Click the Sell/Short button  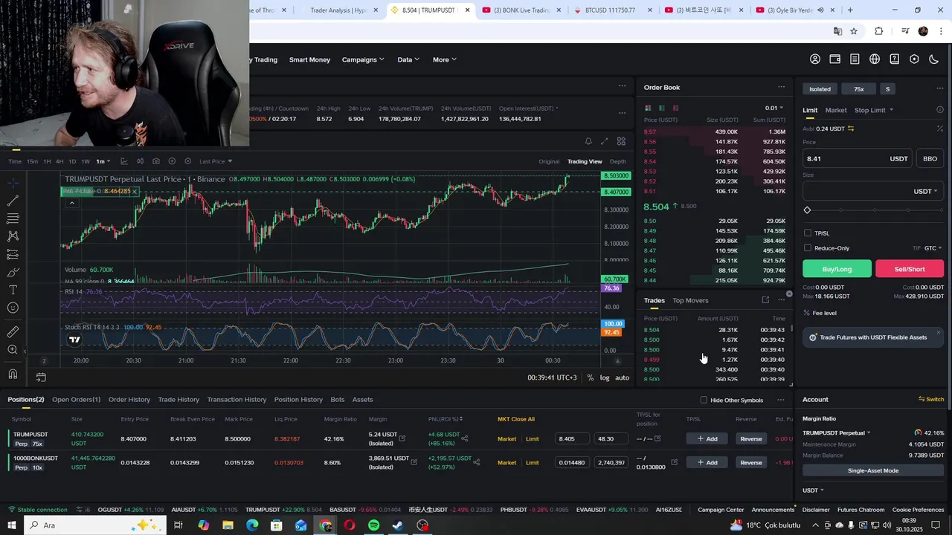(x=910, y=269)
